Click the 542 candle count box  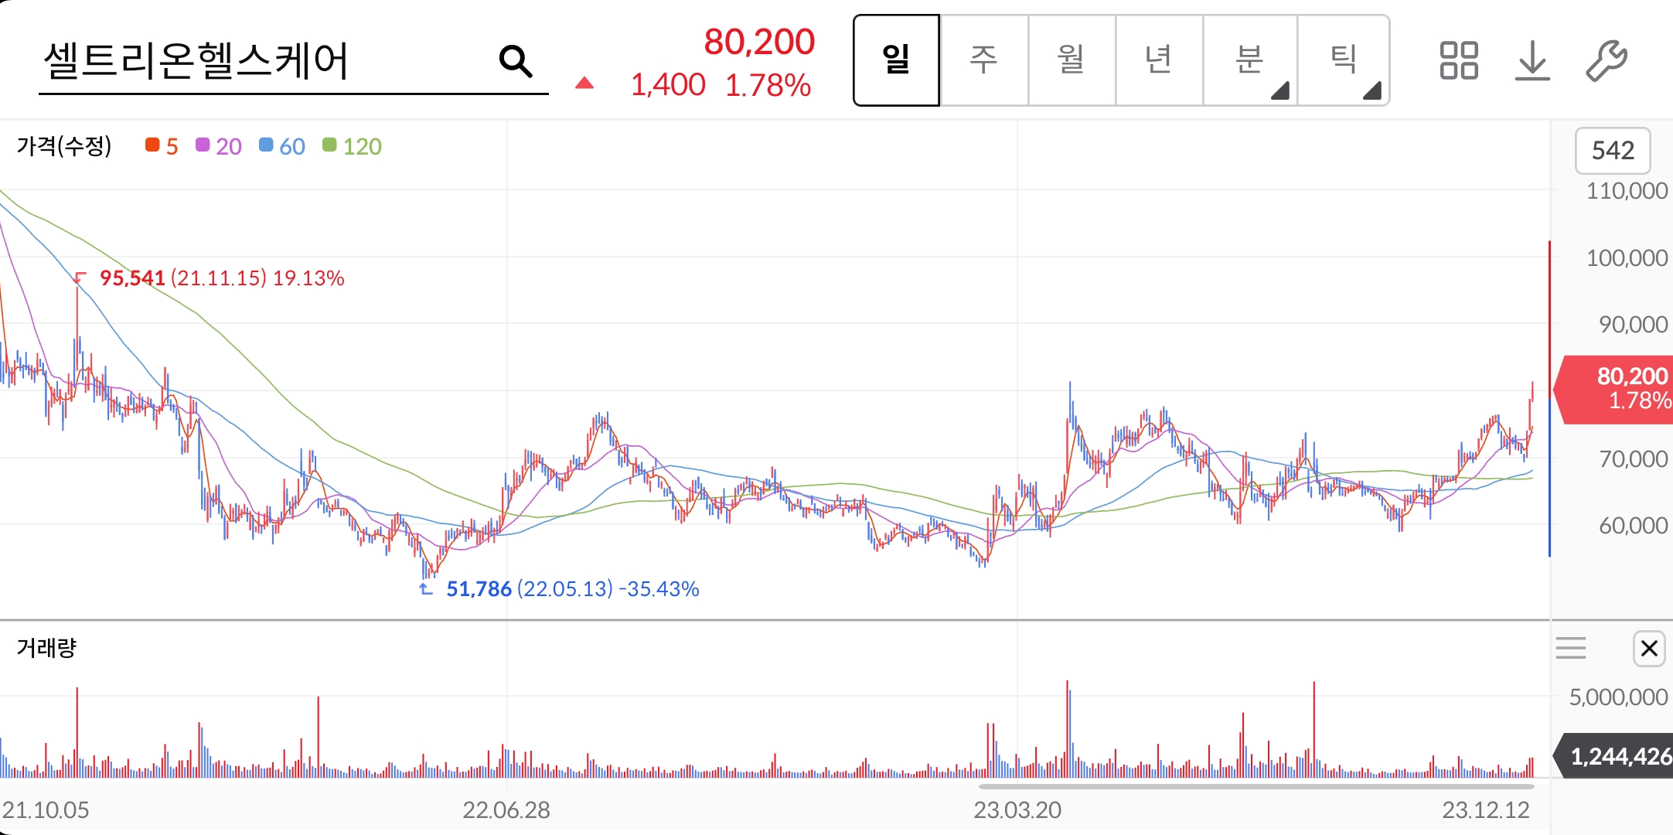[1613, 150]
